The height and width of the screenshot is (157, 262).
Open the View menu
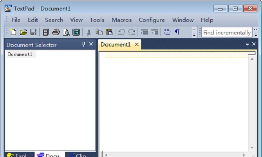76,20
